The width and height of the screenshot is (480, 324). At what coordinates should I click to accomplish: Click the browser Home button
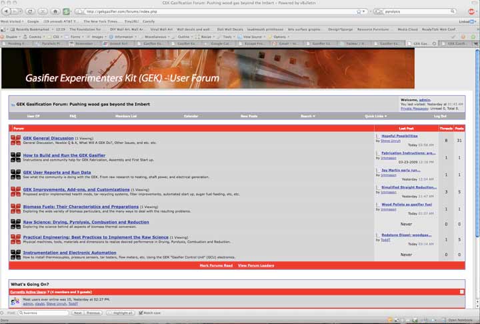tap(55, 11)
